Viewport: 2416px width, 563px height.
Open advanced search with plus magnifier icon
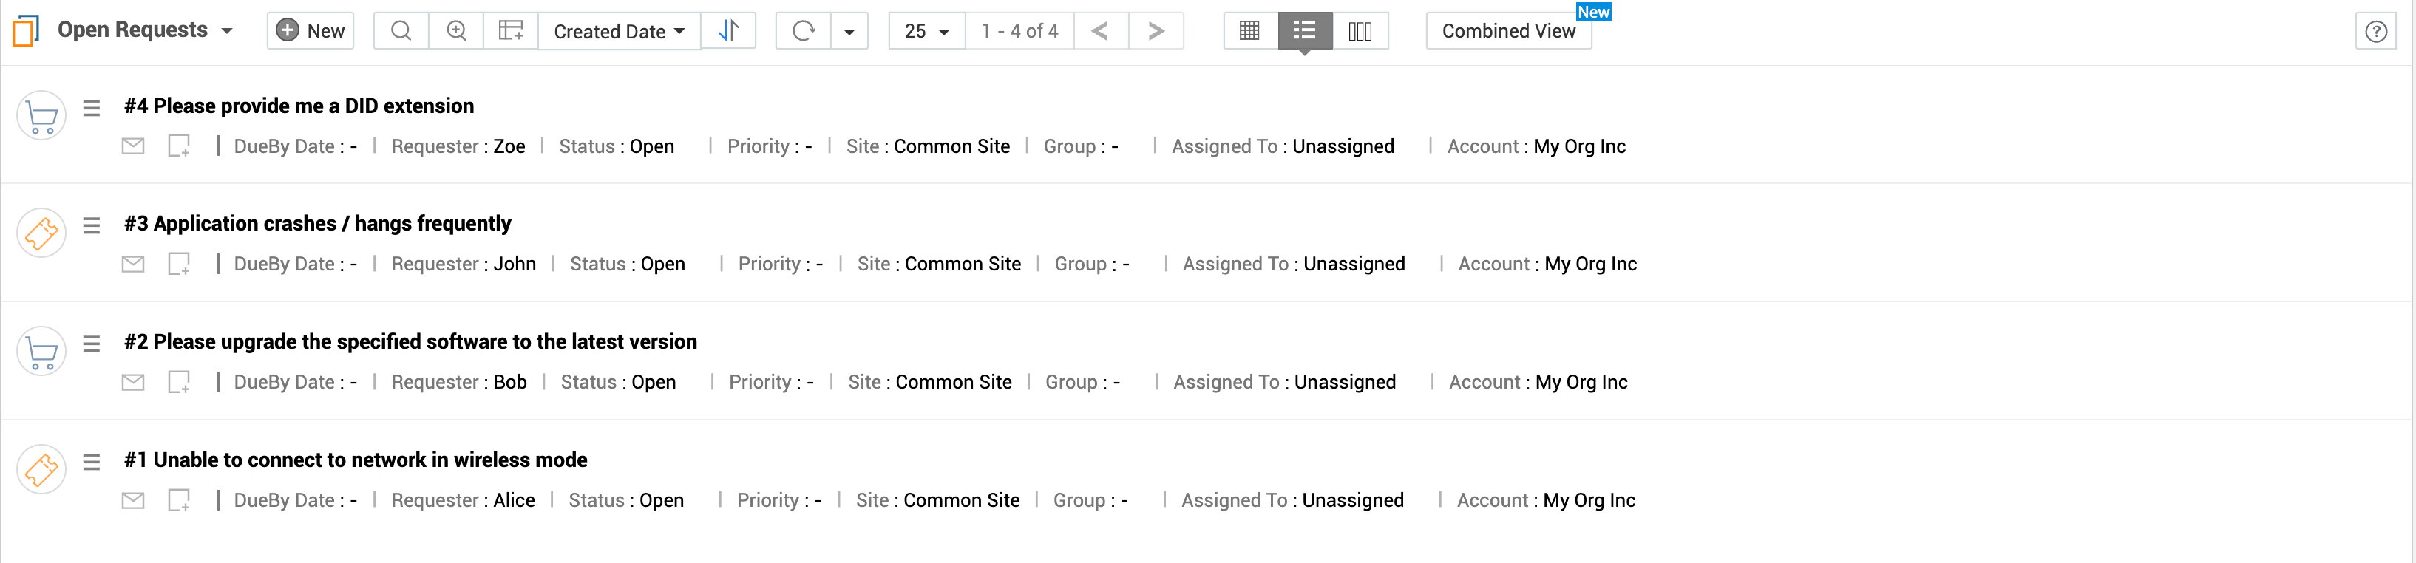456,31
